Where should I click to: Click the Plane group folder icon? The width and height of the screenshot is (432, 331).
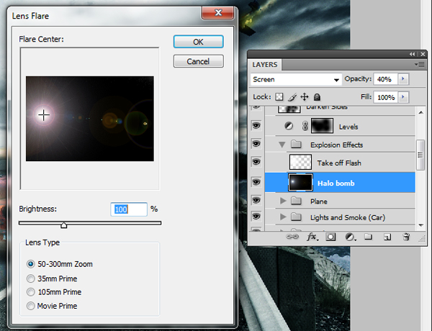tap(296, 201)
